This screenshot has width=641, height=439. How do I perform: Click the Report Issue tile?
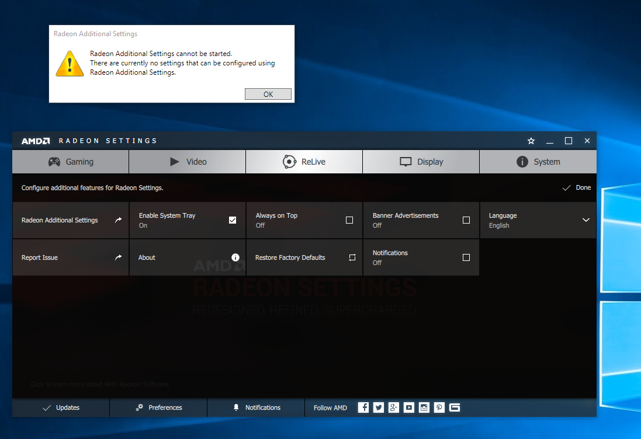tap(71, 257)
